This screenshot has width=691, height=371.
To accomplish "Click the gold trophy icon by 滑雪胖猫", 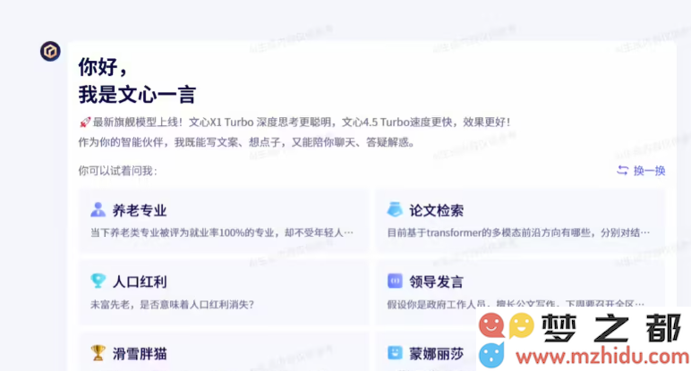I will (98, 353).
